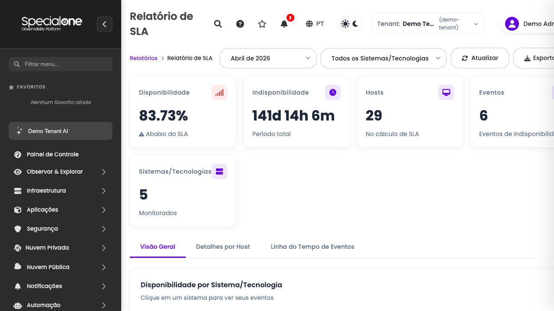The image size is (554, 311).
Task: Expand Nuvem Pública menu chevron
Action: click(104, 267)
